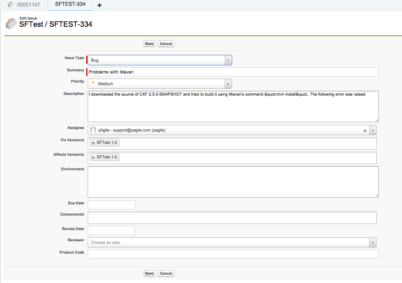Clear the assignee using the x icon
This screenshot has height=283, width=402.
pos(365,130)
